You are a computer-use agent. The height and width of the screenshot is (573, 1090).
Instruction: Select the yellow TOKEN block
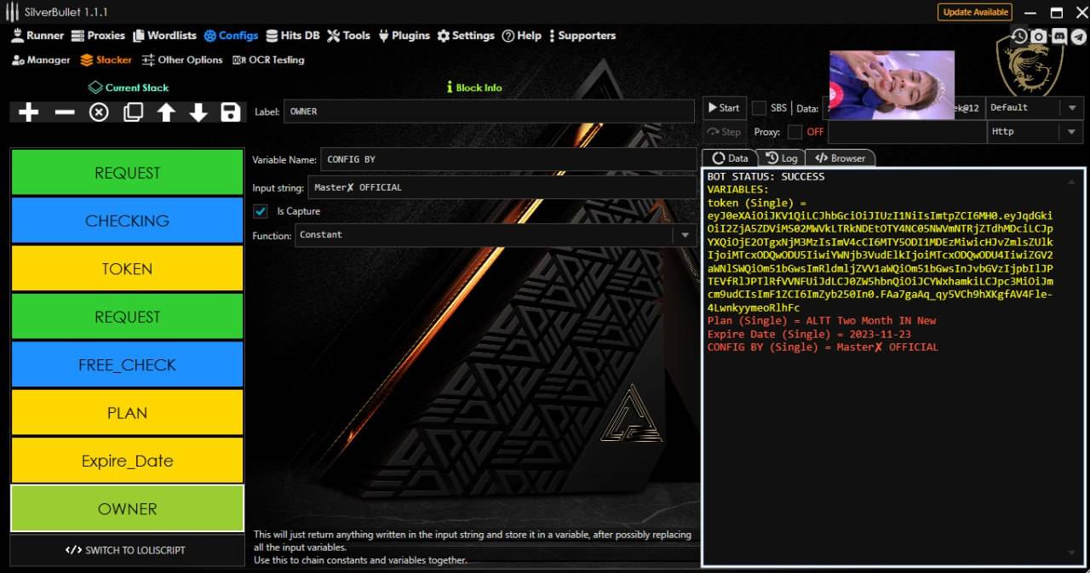click(127, 269)
